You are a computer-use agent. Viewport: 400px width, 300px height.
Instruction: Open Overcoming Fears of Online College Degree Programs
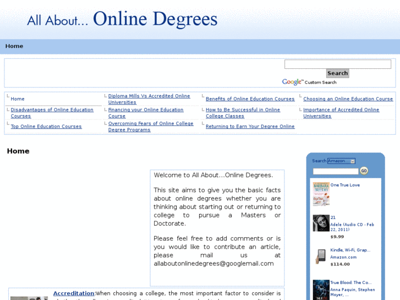coord(151,127)
